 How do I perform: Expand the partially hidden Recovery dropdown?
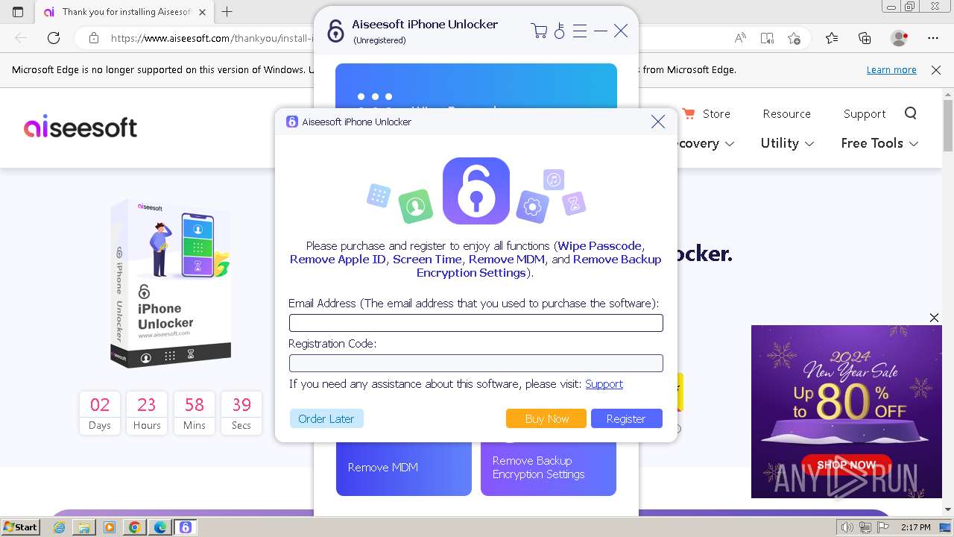click(706, 143)
